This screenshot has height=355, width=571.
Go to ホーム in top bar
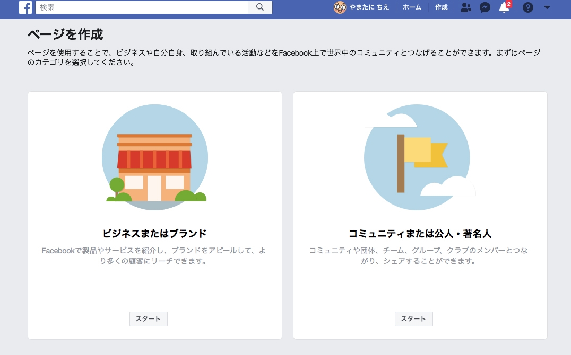412,7
